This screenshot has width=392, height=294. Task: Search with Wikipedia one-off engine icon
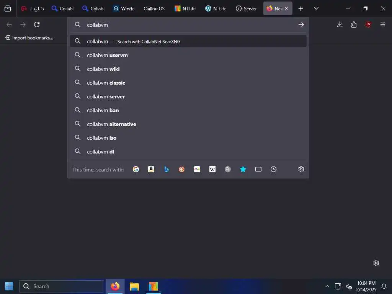point(212,169)
